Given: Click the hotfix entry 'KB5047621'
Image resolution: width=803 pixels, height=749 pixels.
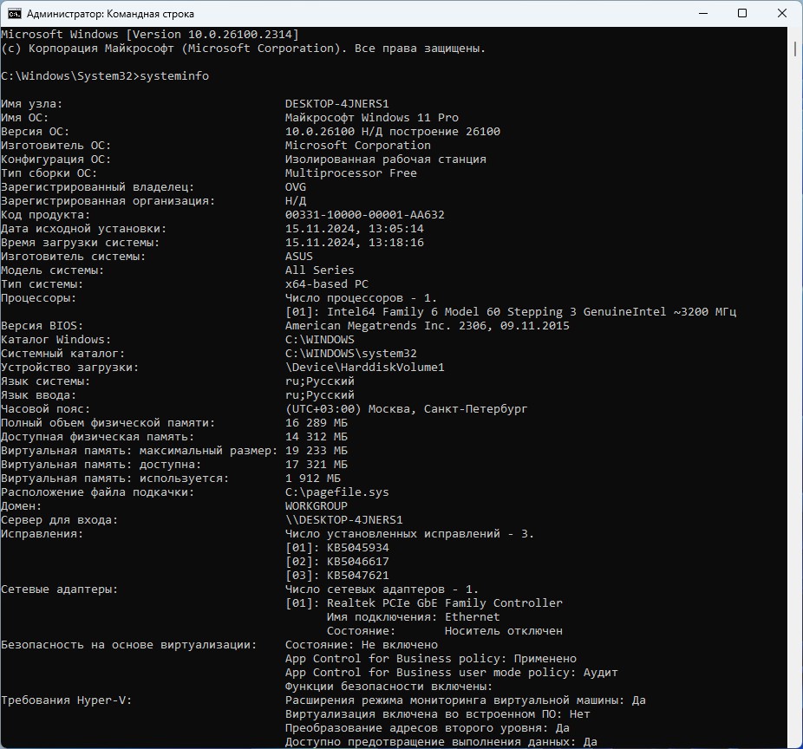Looking at the screenshot, I should 358,575.
